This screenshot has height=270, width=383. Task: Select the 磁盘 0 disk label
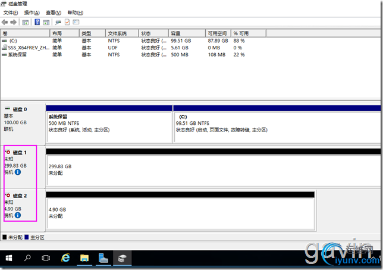pyautogui.click(x=20, y=109)
